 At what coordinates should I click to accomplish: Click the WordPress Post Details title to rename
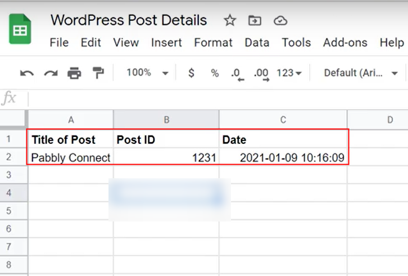pyautogui.click(x=129, y=20)
